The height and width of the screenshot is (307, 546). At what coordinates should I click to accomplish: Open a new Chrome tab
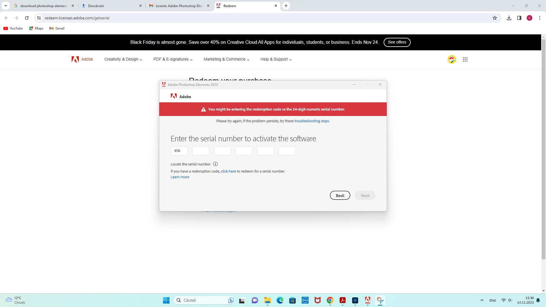286,6
